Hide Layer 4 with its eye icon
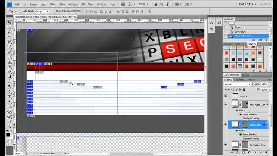 point(225,96)
